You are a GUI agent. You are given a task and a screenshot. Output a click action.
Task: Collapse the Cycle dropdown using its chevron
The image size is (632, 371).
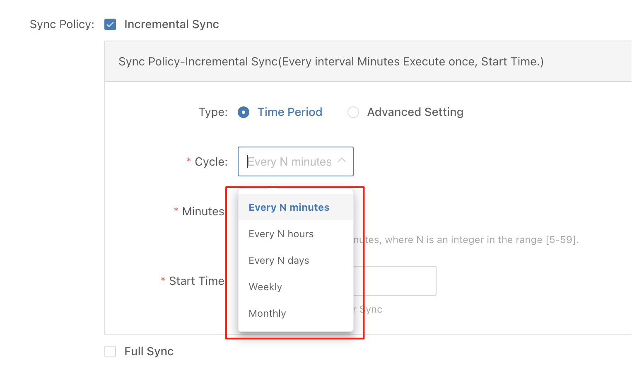click(342, 161)
